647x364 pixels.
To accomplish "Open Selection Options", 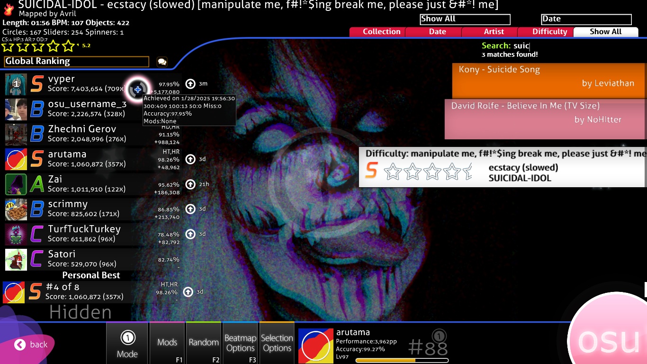I will tap(277, 343).
